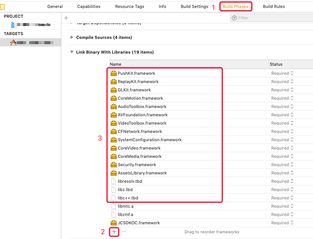Open the Resource Tags tab

pos(130,6)
